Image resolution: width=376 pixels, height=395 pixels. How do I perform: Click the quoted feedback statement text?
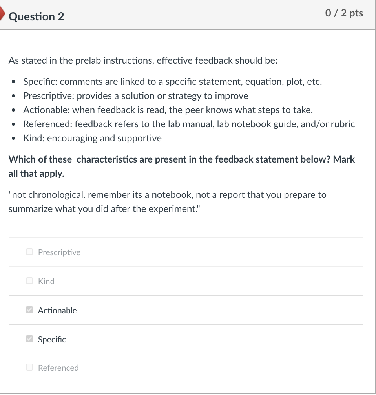click(168, 201)
